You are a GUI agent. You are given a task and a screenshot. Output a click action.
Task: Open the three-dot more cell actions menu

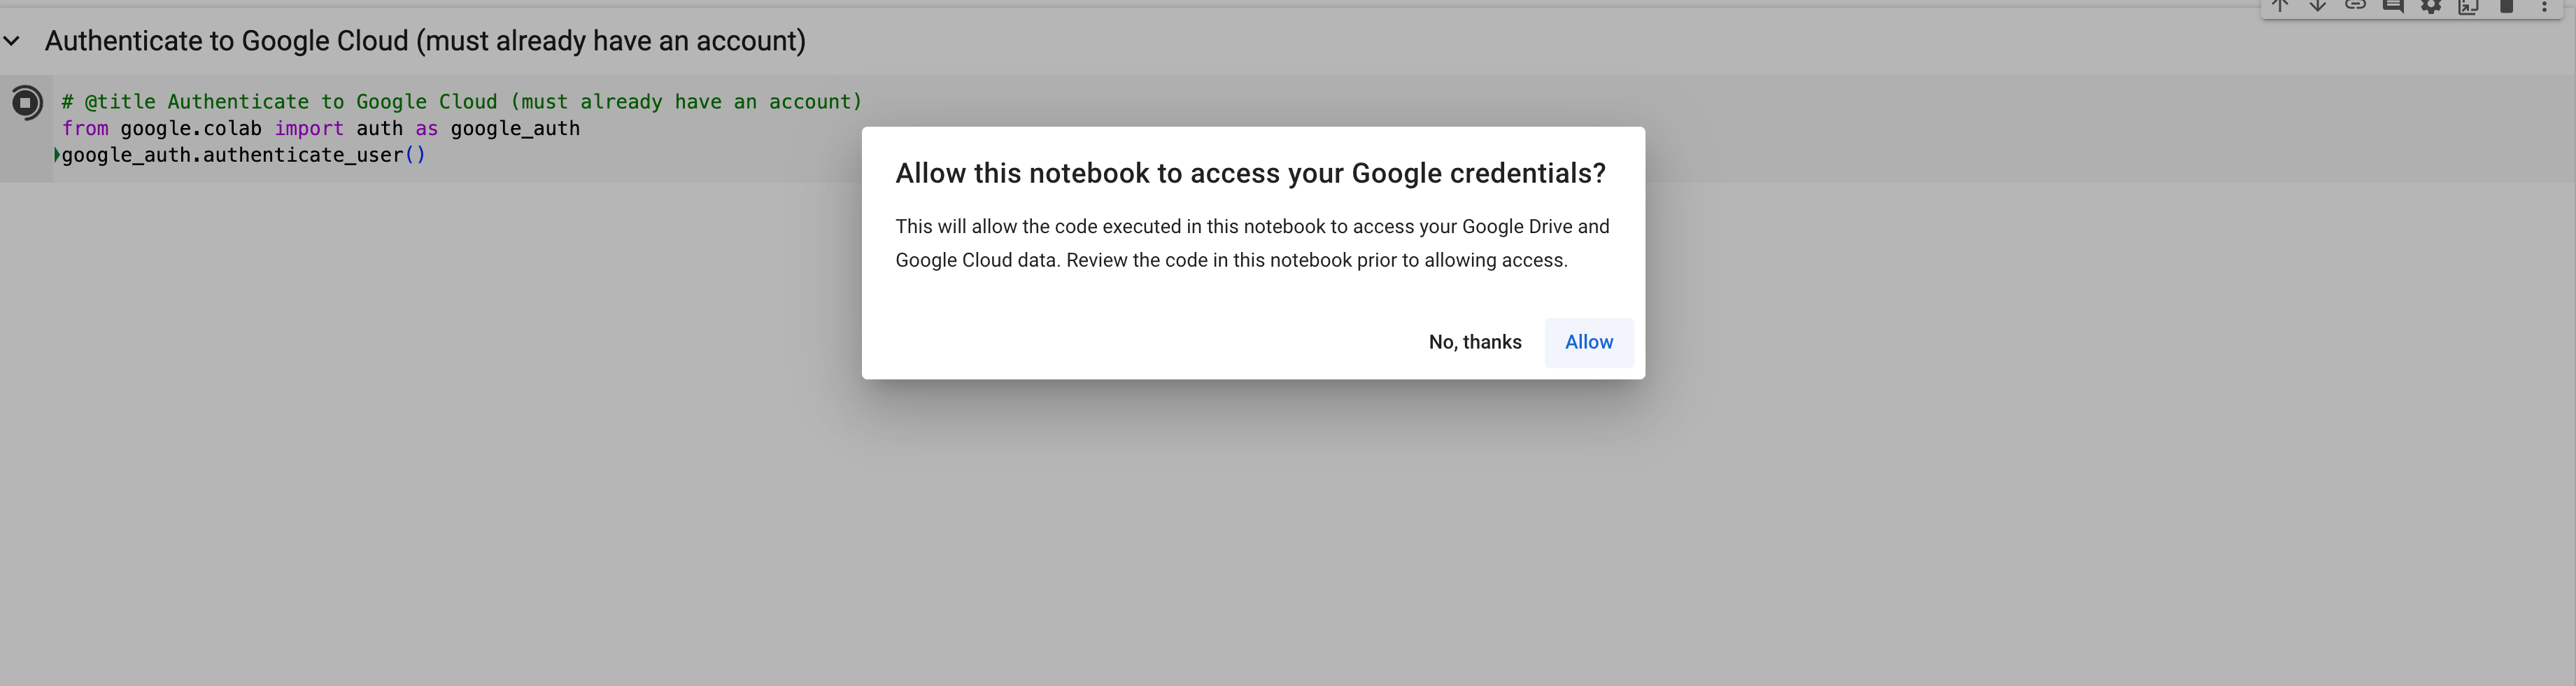(2545, 6)
